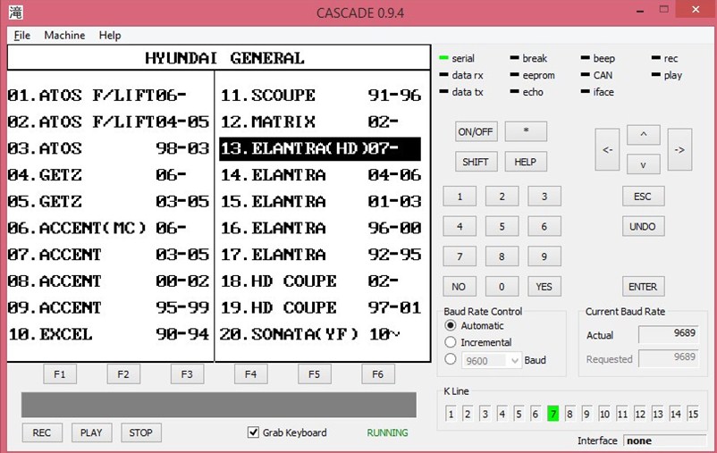Viewport: 717px width, 453px height.
Task: Click the gray progress bar above REC
Action: point(218,404)
